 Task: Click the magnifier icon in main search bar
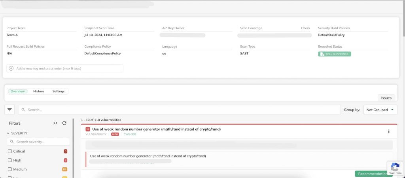click(x=23, y=110)
